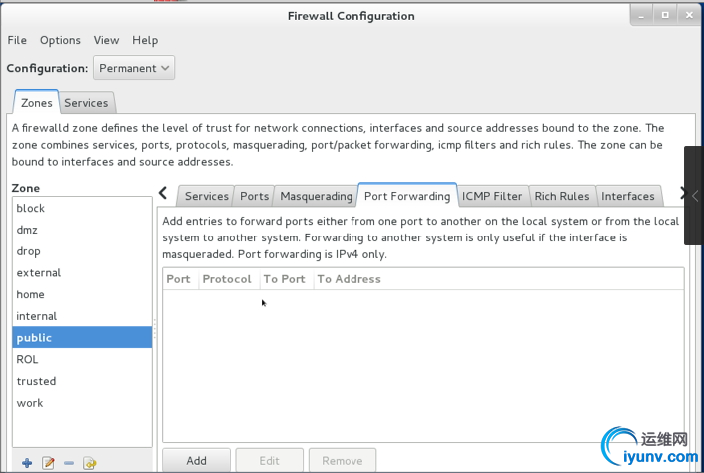Select the ROL zone

click(x=27, y=359)
